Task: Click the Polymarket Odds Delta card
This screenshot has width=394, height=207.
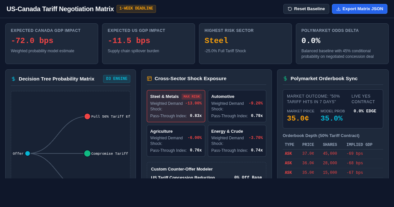Action: point(342,44)
